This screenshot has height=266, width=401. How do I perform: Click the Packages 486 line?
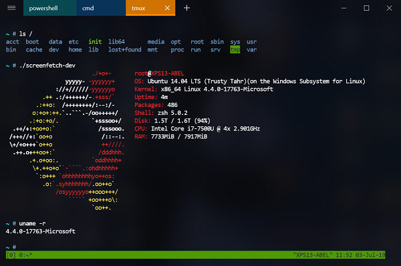(156, 105)
